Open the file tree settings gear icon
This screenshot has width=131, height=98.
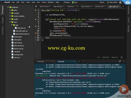[x=32, y=6]
